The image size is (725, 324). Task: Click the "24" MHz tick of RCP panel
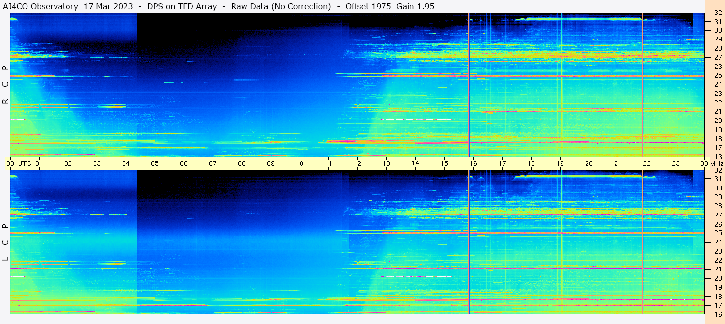(x=717, y=85)
